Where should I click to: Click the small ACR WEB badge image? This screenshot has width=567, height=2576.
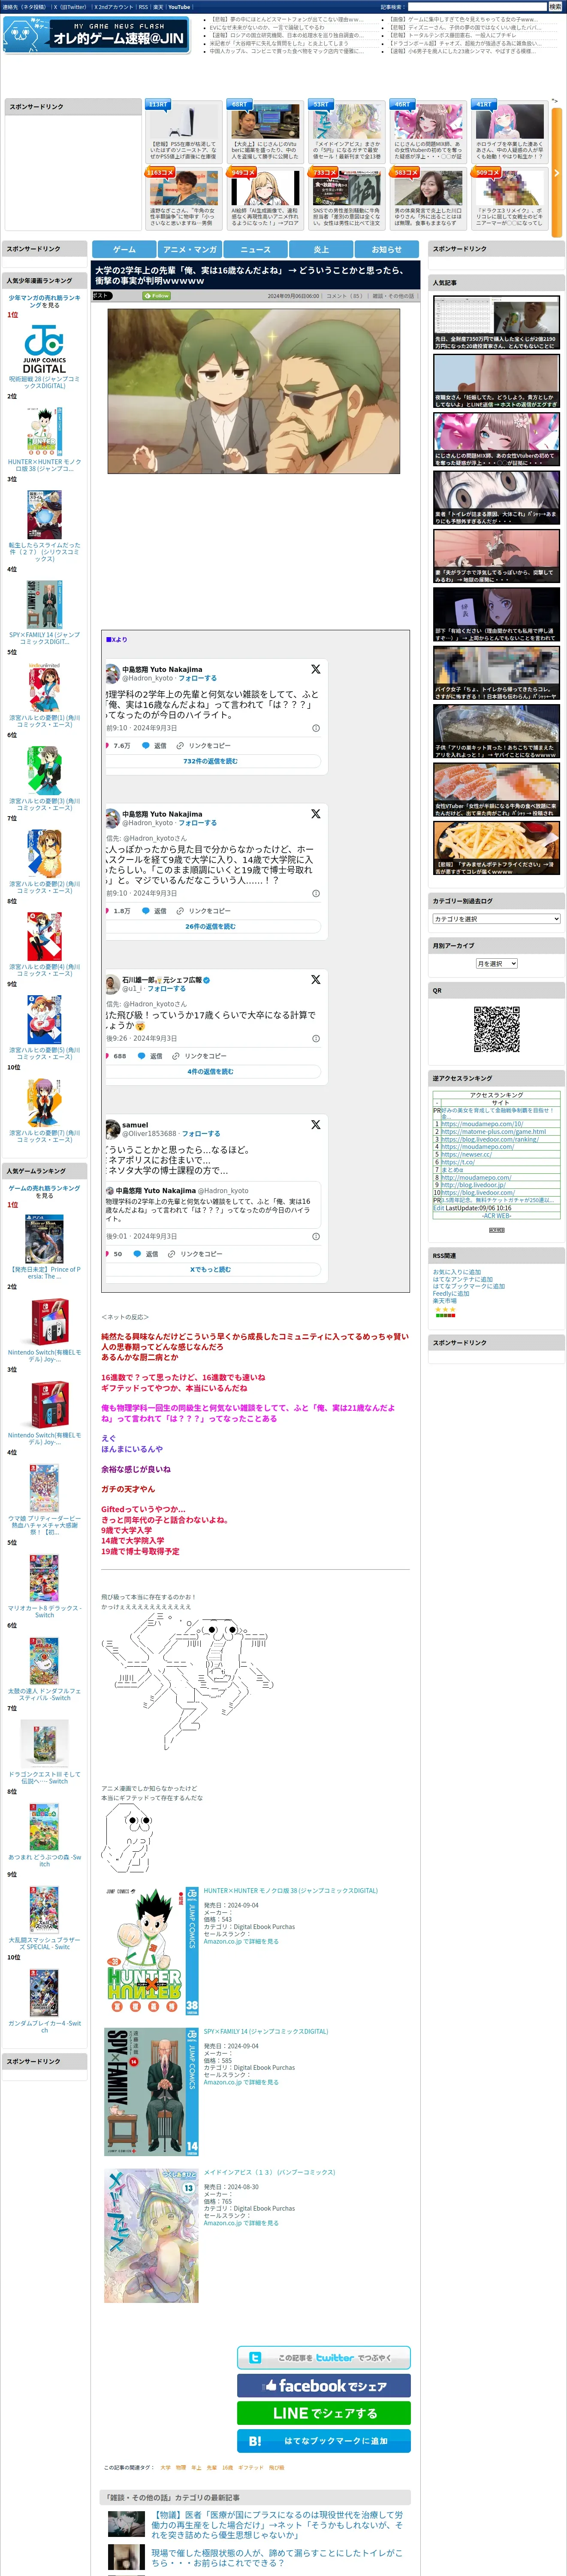tap(496, 1229)
